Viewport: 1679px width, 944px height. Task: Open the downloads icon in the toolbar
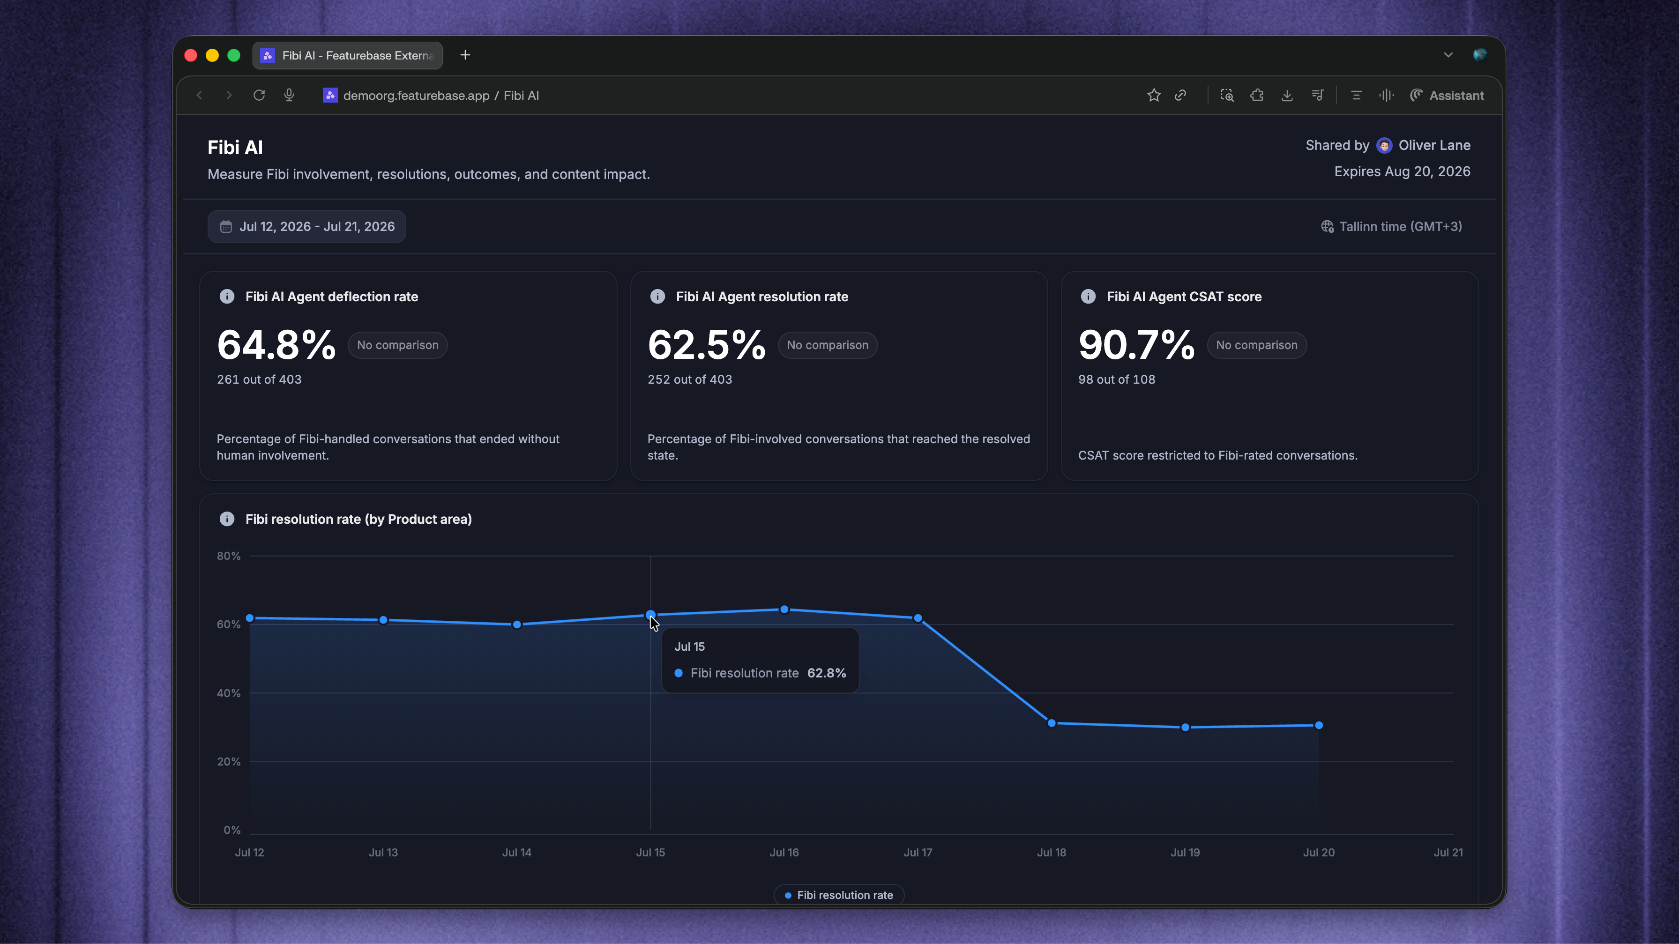[1287, 95]
